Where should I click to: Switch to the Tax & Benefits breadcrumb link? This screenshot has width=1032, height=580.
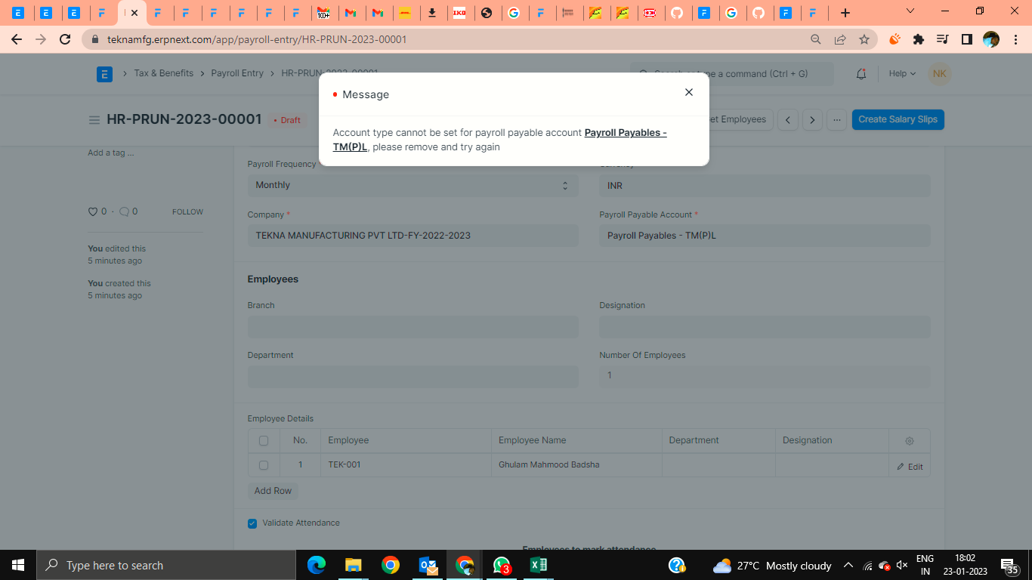click(x=163, y=73)
